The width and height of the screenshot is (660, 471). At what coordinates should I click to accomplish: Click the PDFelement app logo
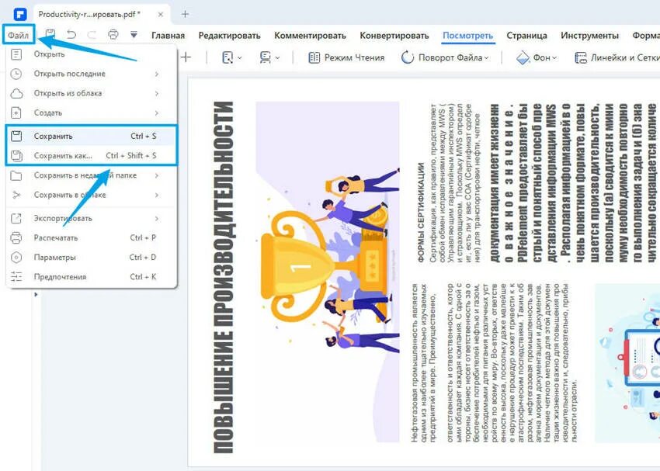19,14
